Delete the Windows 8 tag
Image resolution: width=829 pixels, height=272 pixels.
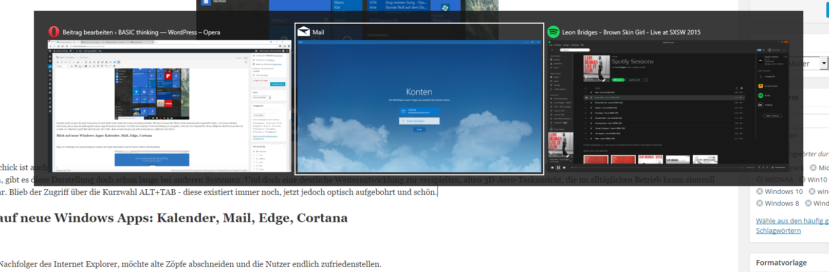(x=760, y=203)
